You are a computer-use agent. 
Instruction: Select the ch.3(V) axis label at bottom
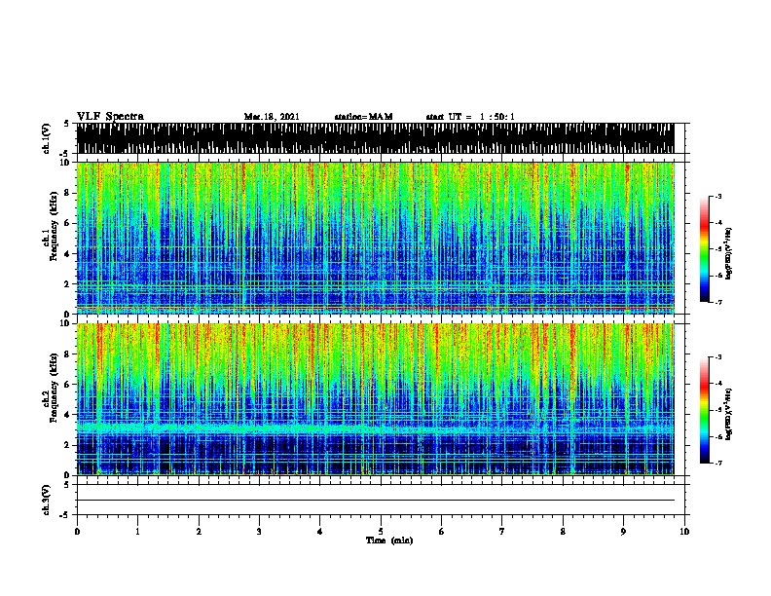(47, 500)
